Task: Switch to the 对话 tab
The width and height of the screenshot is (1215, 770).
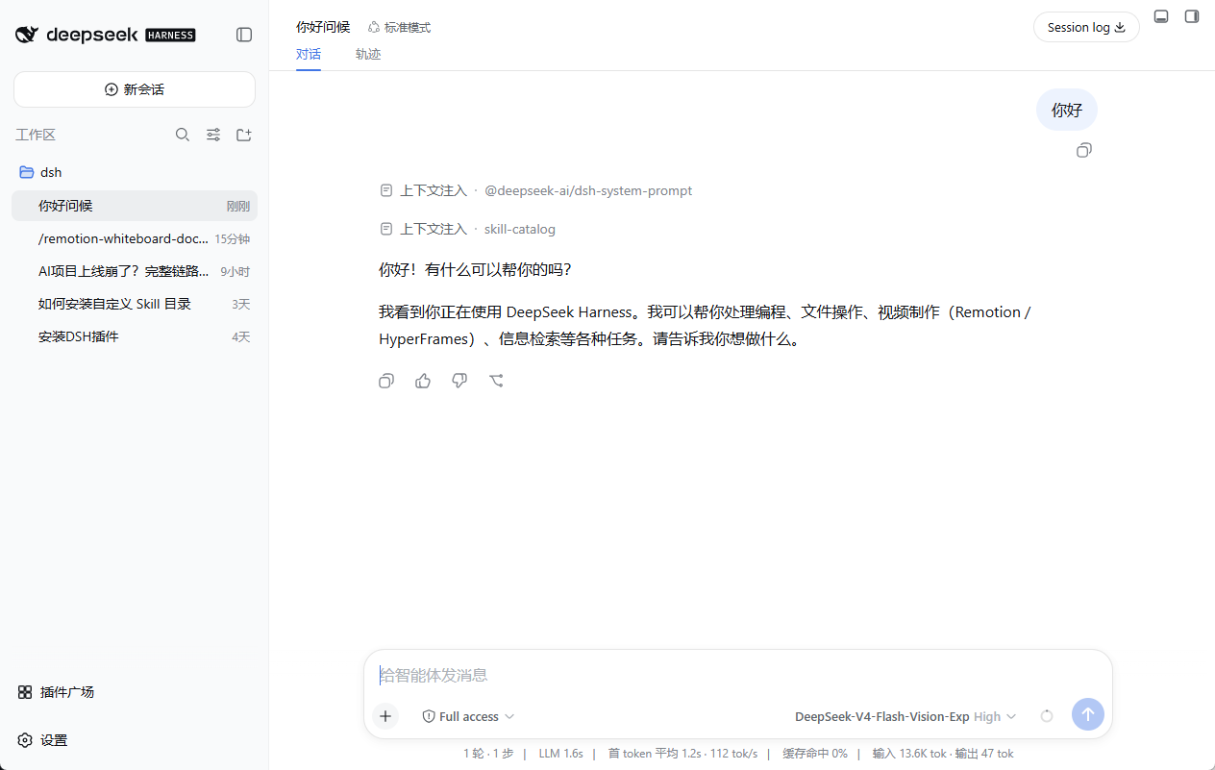Action: click(x=309, y=55)
